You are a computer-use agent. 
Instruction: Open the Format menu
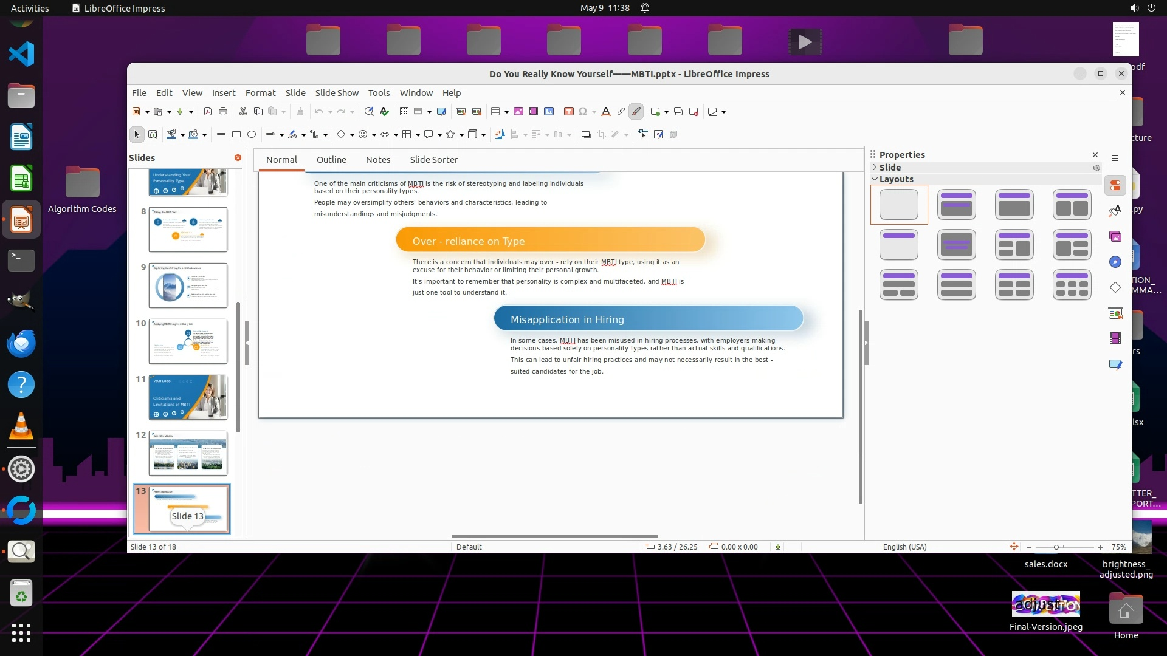click(x=260, y=93)
